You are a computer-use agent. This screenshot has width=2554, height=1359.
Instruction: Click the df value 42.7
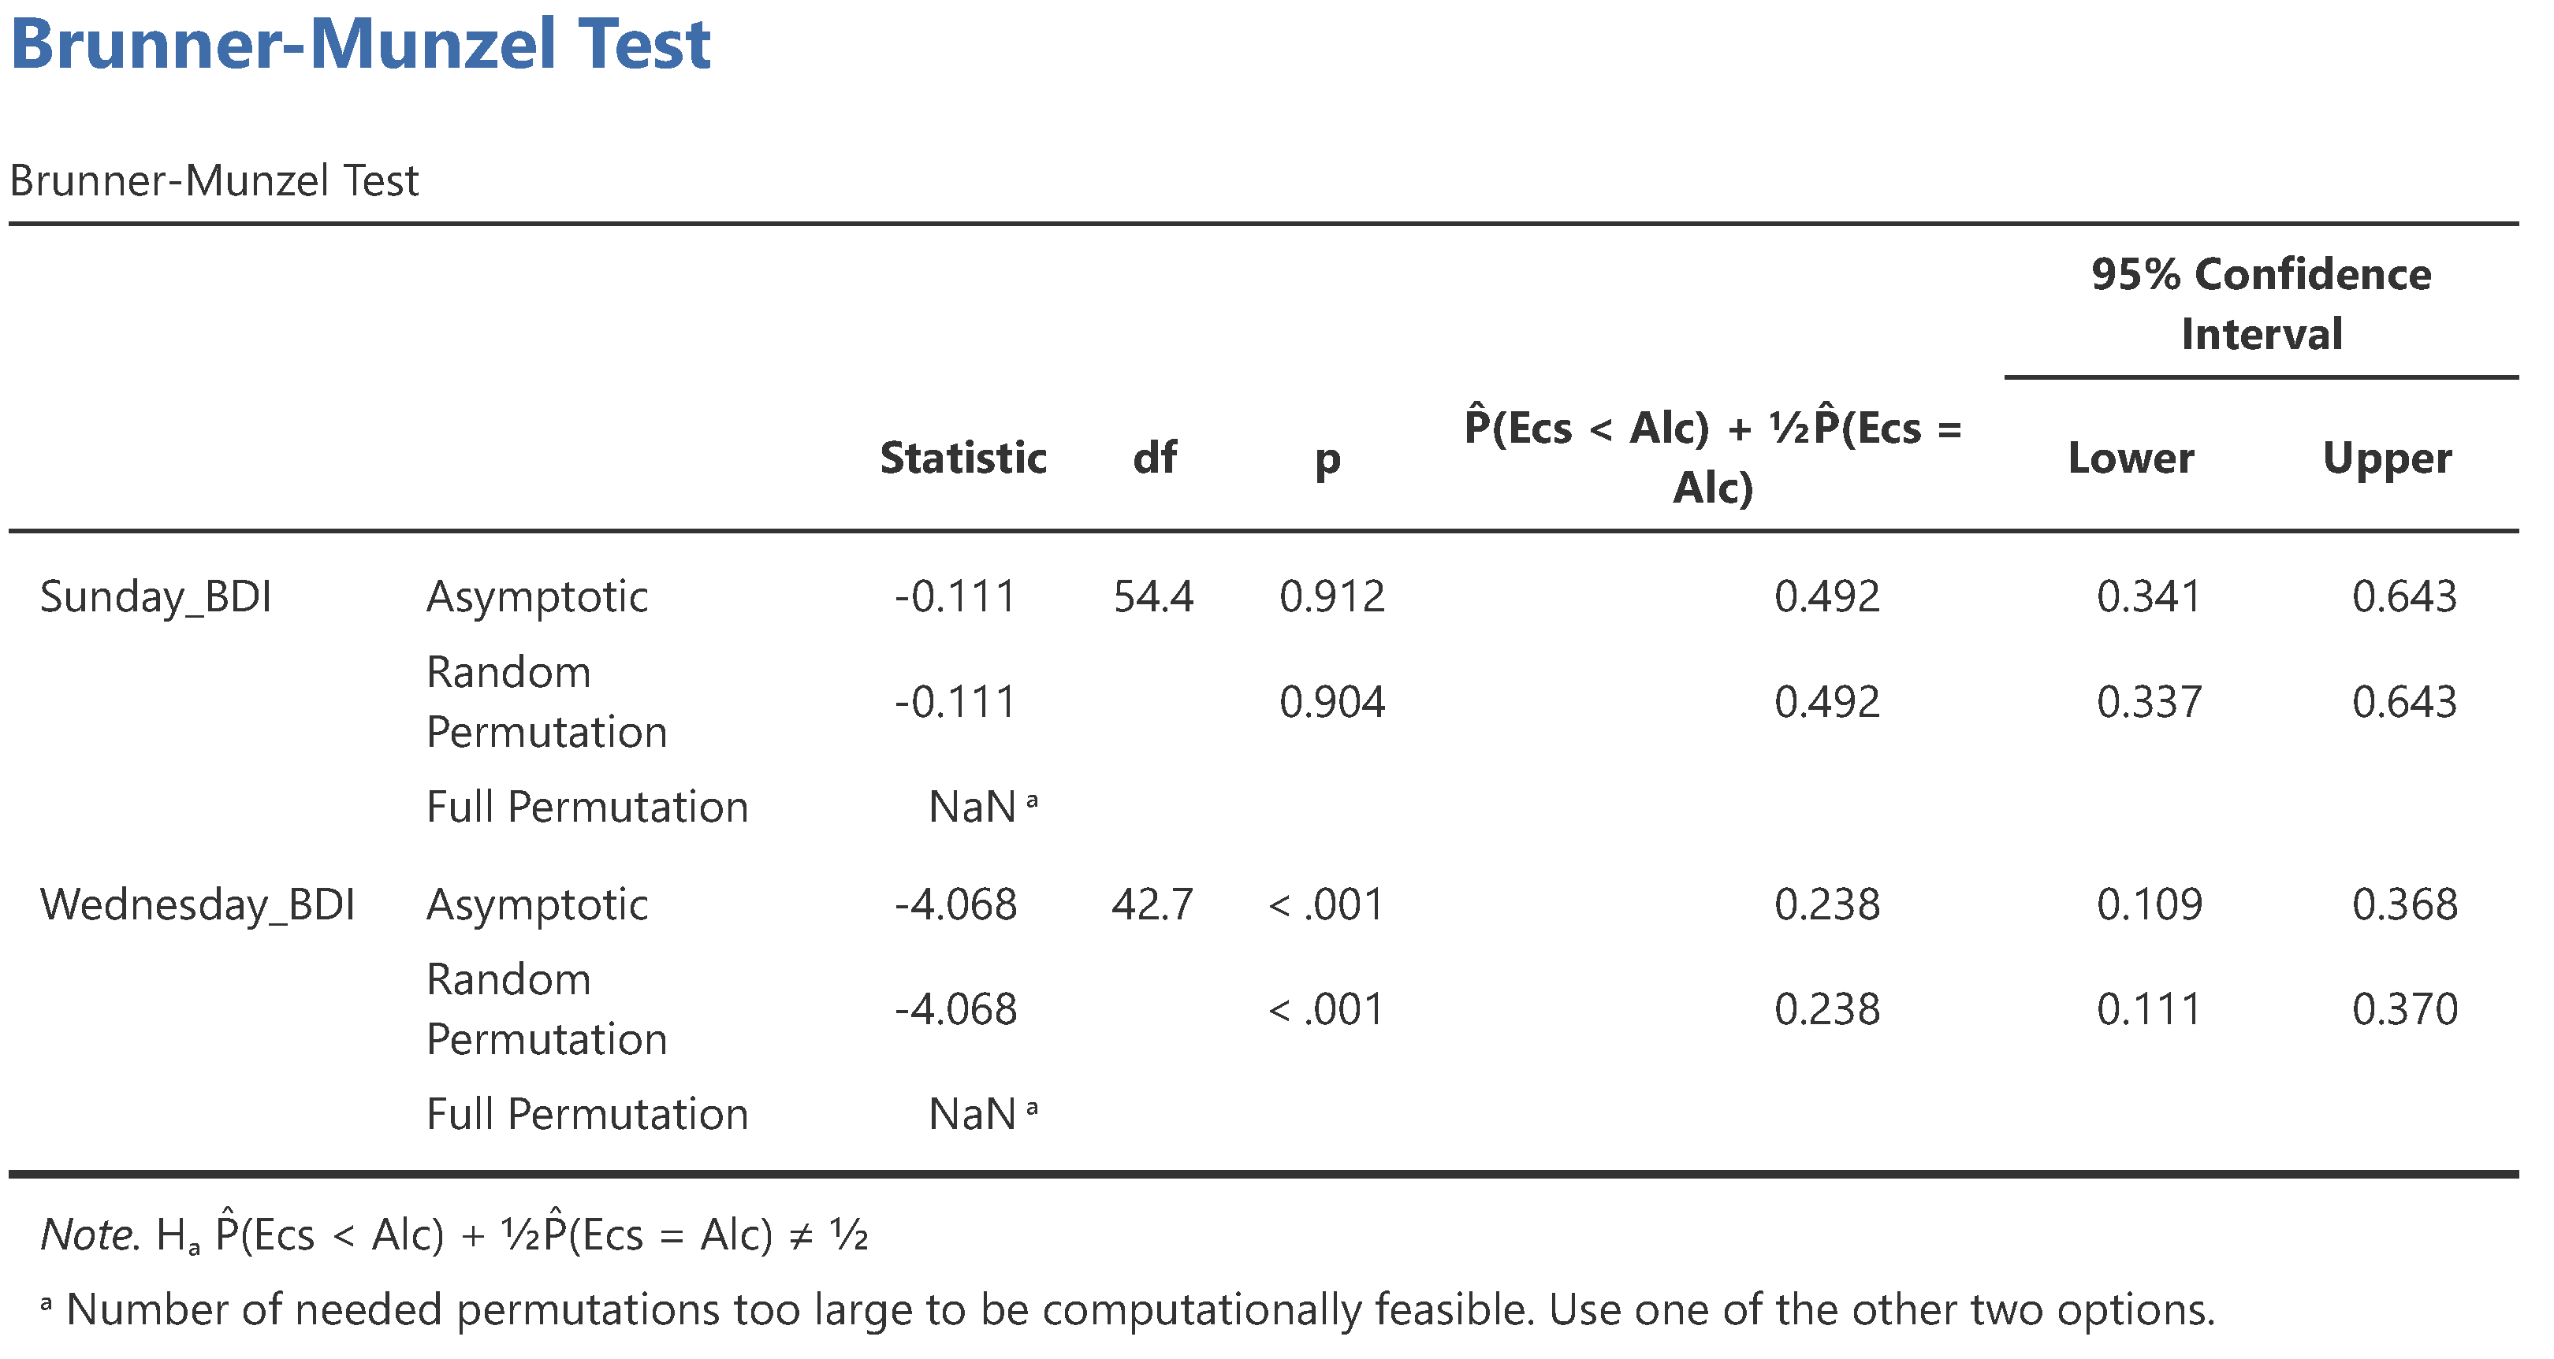point(1152,904)
